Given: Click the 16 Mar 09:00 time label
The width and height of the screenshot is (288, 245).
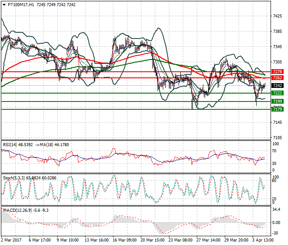Looking at the screenshot, I should (x=124, y=240).
